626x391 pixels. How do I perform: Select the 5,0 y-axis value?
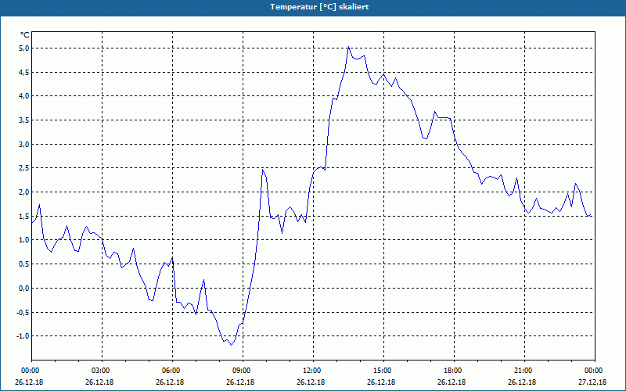pos(24,48)
